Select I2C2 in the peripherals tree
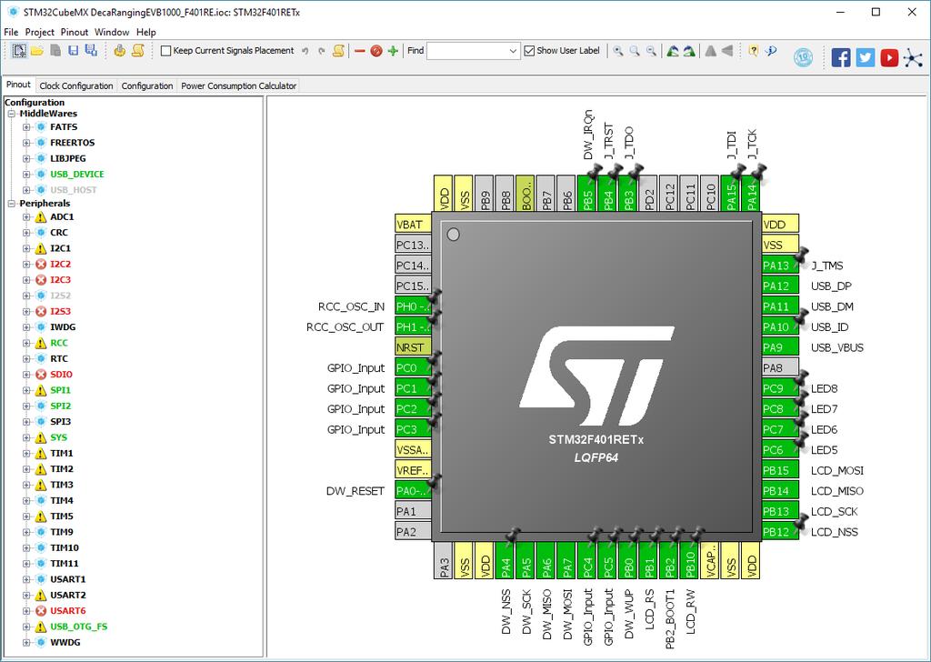This screenshot has height=662, width=931. tap(61, 265)
